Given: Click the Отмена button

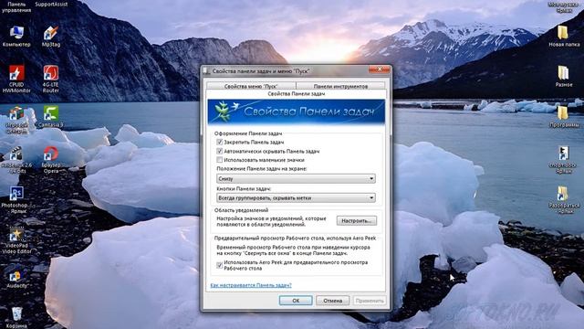Looking at the screenshot, I should coord(332,301).
